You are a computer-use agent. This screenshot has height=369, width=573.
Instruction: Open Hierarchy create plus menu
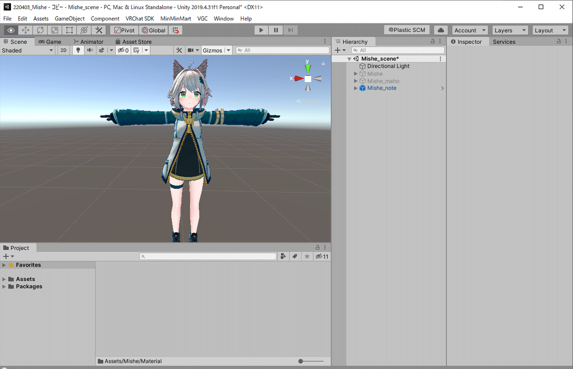[x=340, y=50]
